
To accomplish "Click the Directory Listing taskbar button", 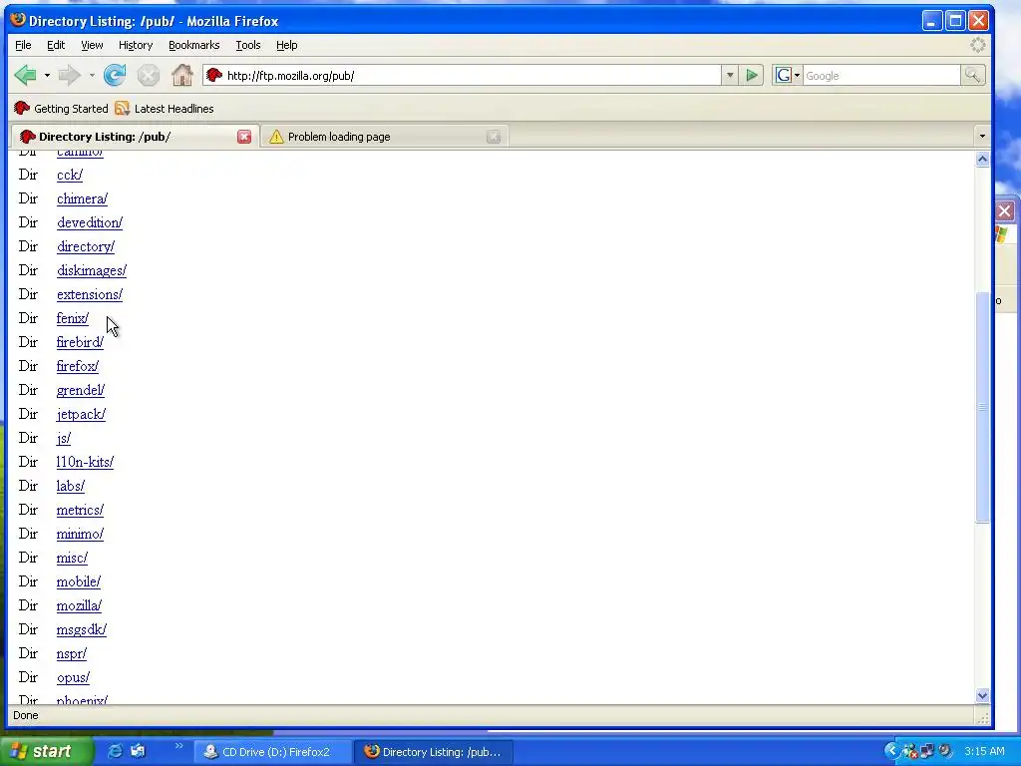I will [x=434, y=752].
